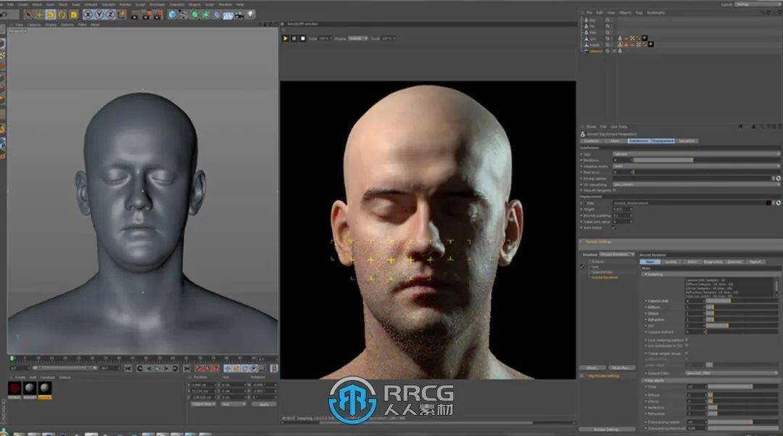Toggle the Smooth tangents checkbox
This screenshot has width=783, height=436.
point(615,190)
